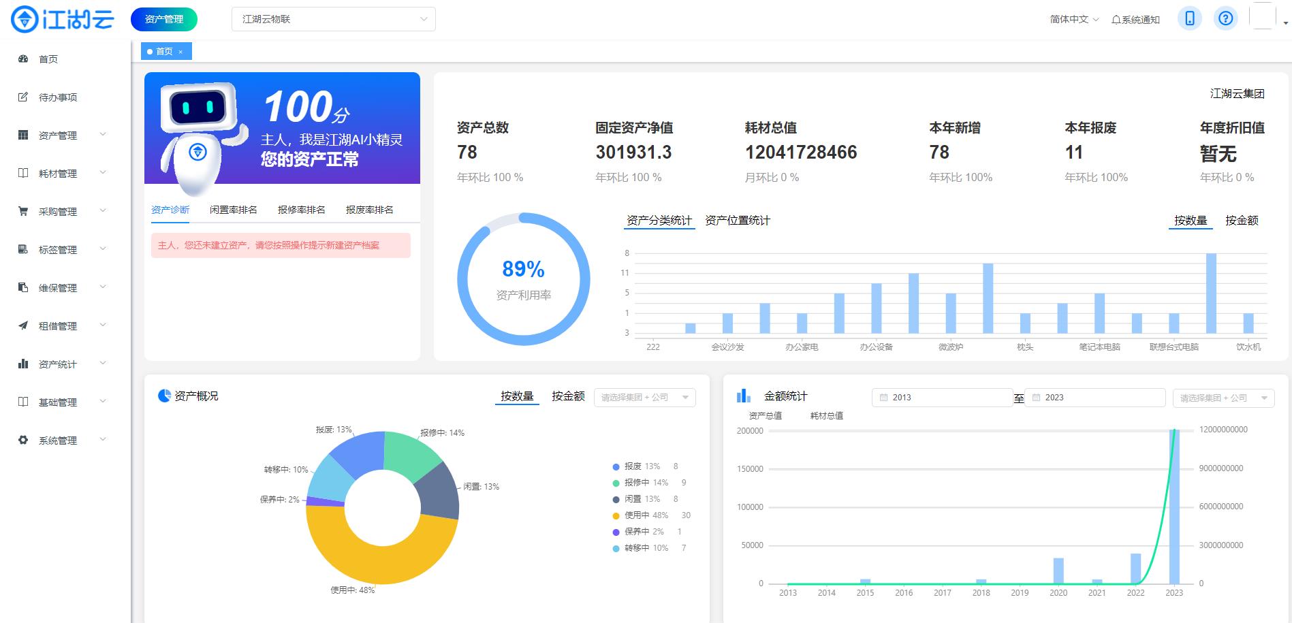This screenshot has height=623, width=1292.
Task: Click the 2013 start year date field
Action: tap(942, 397)
